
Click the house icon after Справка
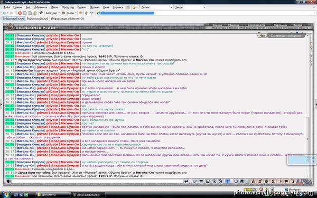pyautogui.click(x=128, y=7)
